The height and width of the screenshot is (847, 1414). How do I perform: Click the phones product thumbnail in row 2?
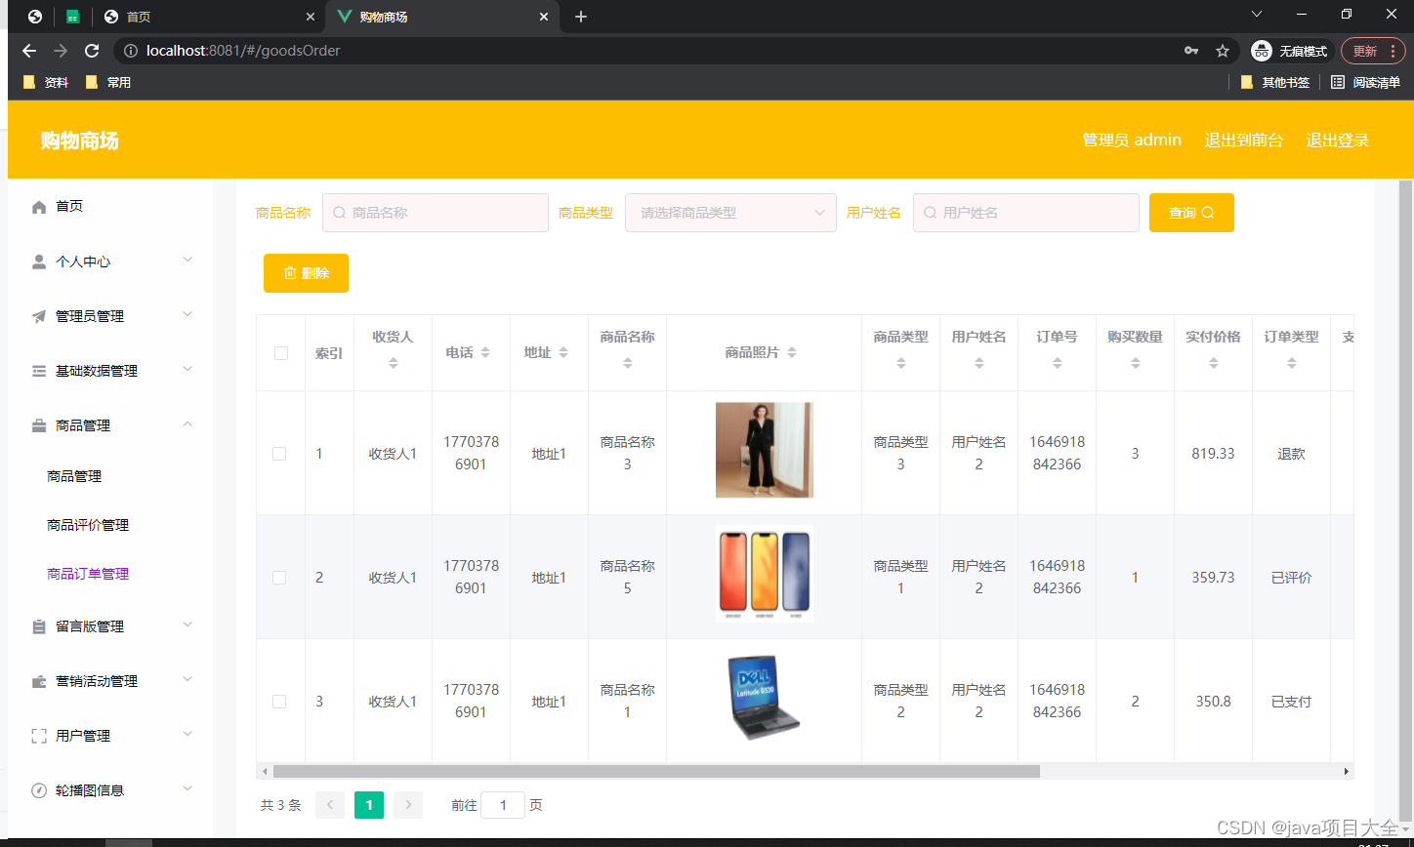[764, 573]
